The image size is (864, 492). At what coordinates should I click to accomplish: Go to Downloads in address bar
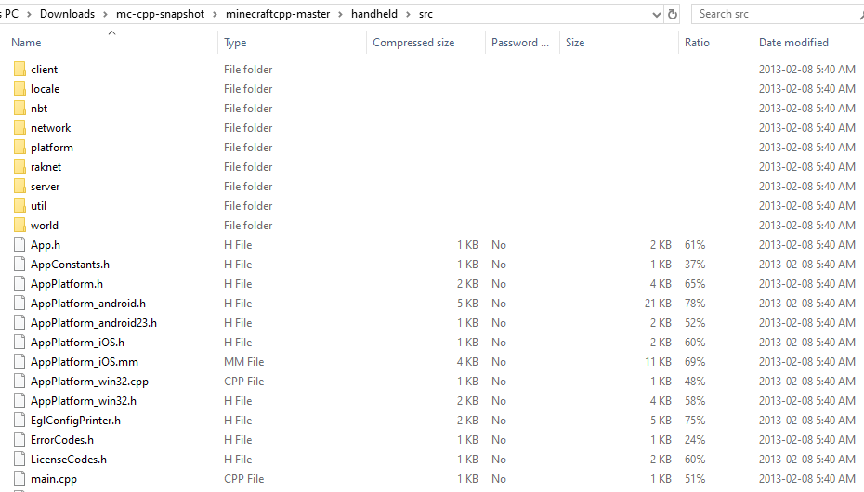67,14
